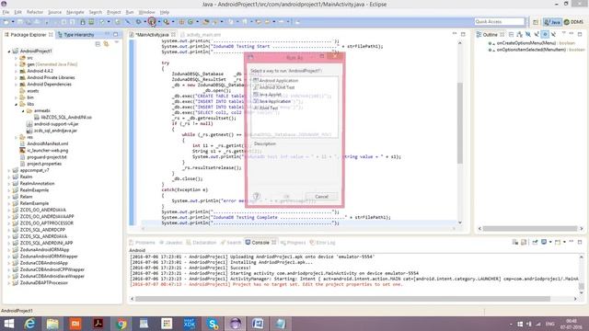Open the Refactor menu
The height and width of the screenshot is (331, 589).
coord(35,12)
